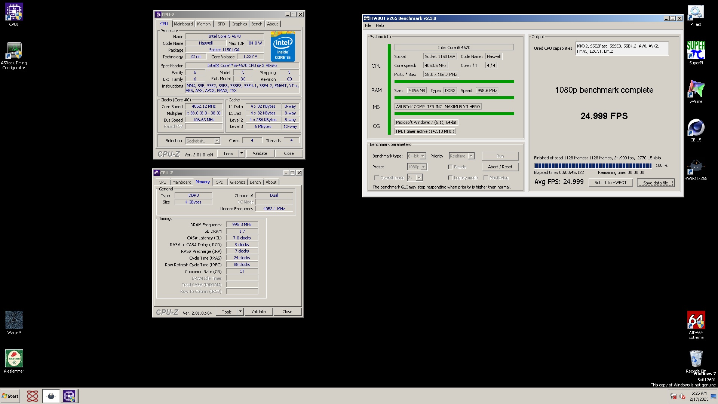Expand Tools arrow in Memory CPU-Z window
Image resolution: width=718 pixels, height=404 pixels.
coord(240,312)
